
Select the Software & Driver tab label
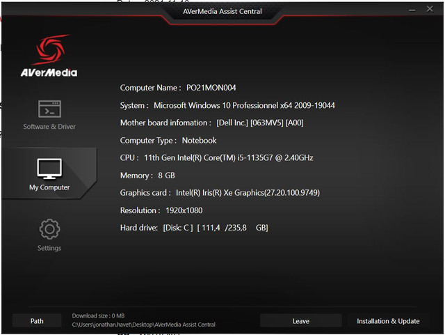point(49,127)
